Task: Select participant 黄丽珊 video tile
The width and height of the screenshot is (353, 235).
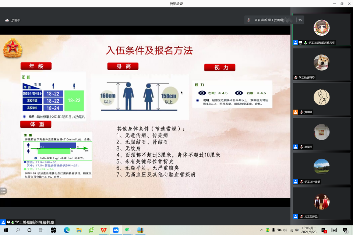Action: pos(321,99)
